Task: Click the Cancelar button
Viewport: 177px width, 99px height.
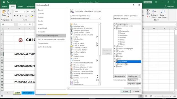Action: coord(136,92)
